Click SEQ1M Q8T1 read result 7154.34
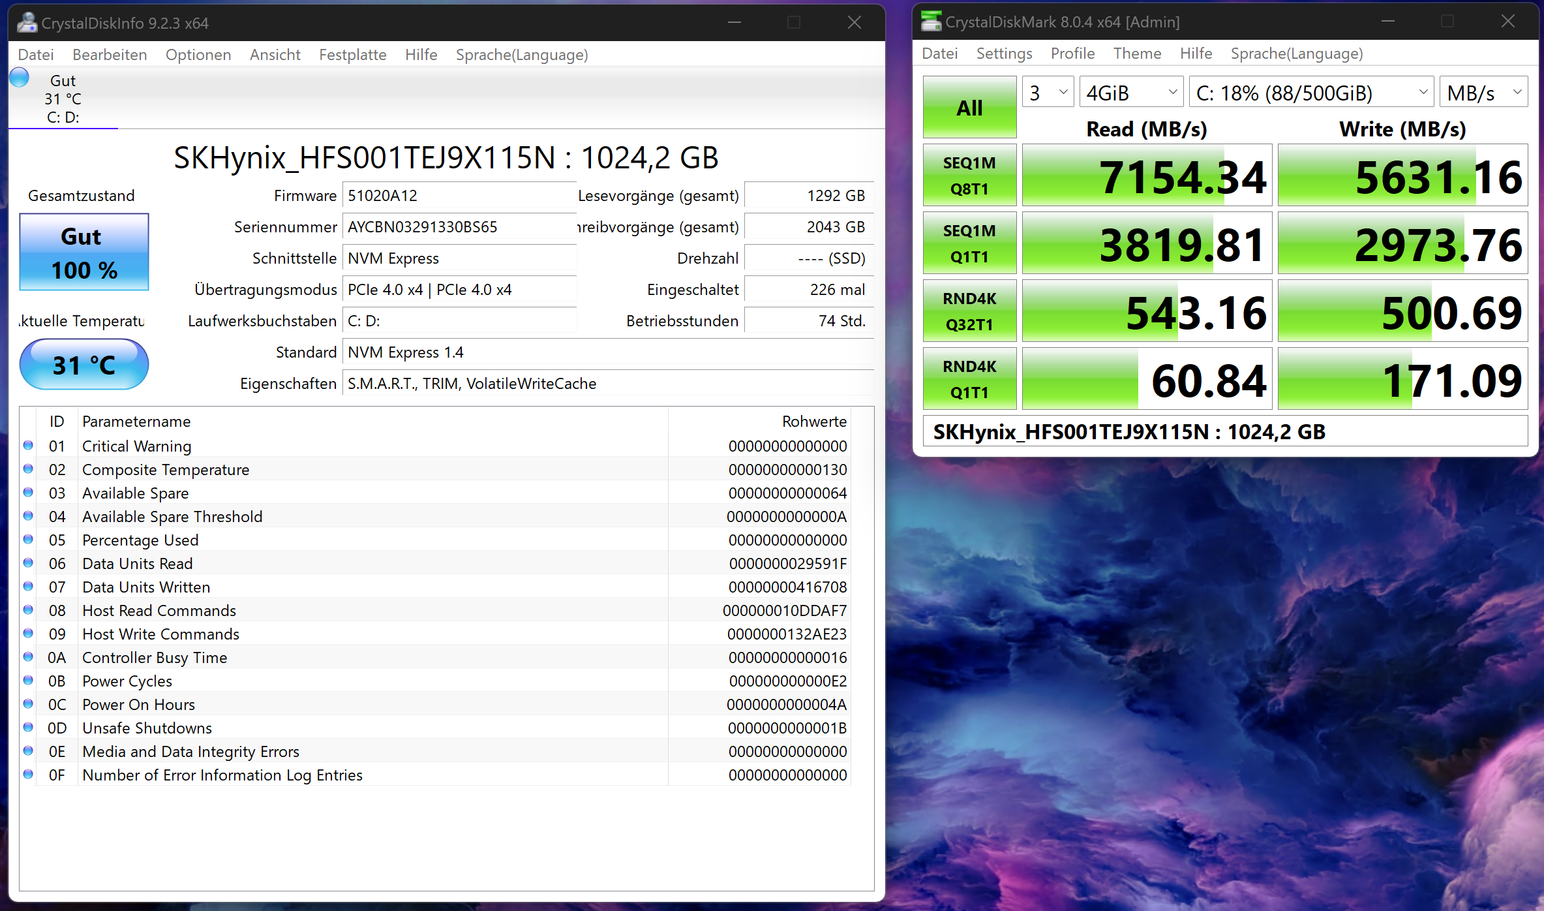Screen dimensions: 1544x911 1147,176
